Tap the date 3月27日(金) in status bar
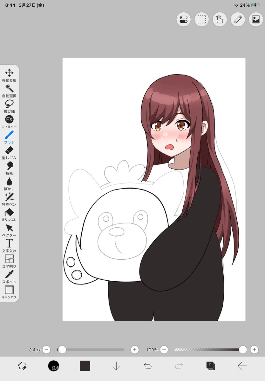The height and width of the screenshot is (381, 265). [x=31, y=5]
